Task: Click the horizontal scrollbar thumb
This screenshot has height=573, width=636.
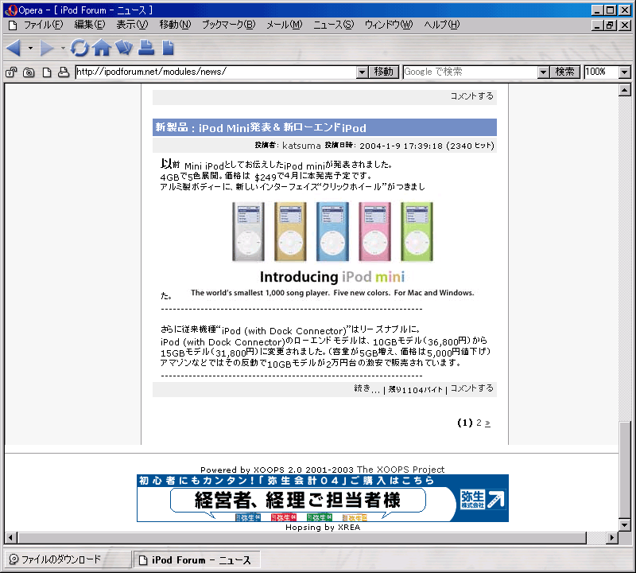Action: pyautogui.click(x=301, y=538)
